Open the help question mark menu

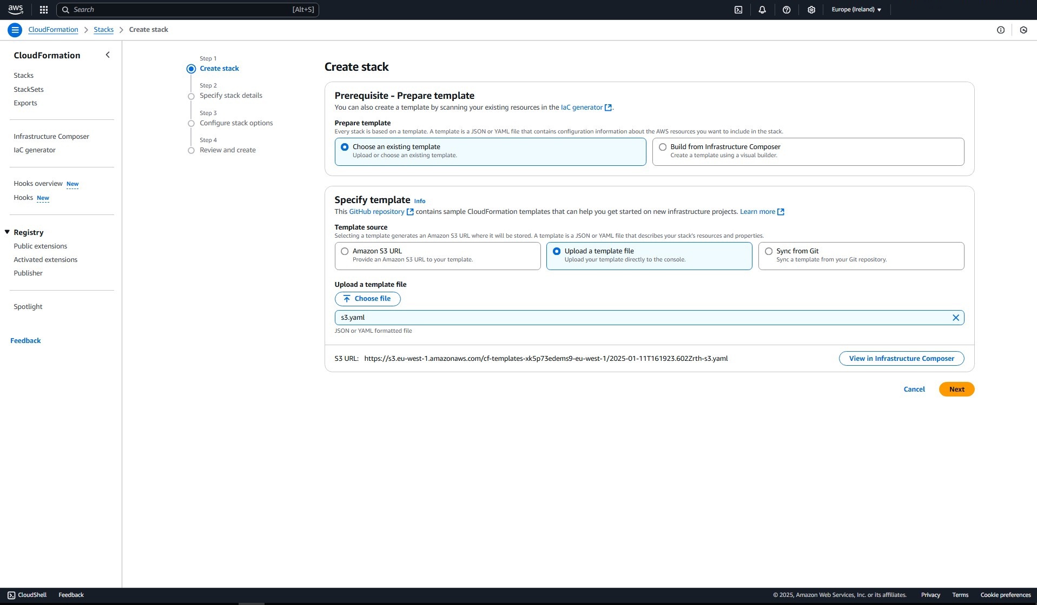click(787, 10)
